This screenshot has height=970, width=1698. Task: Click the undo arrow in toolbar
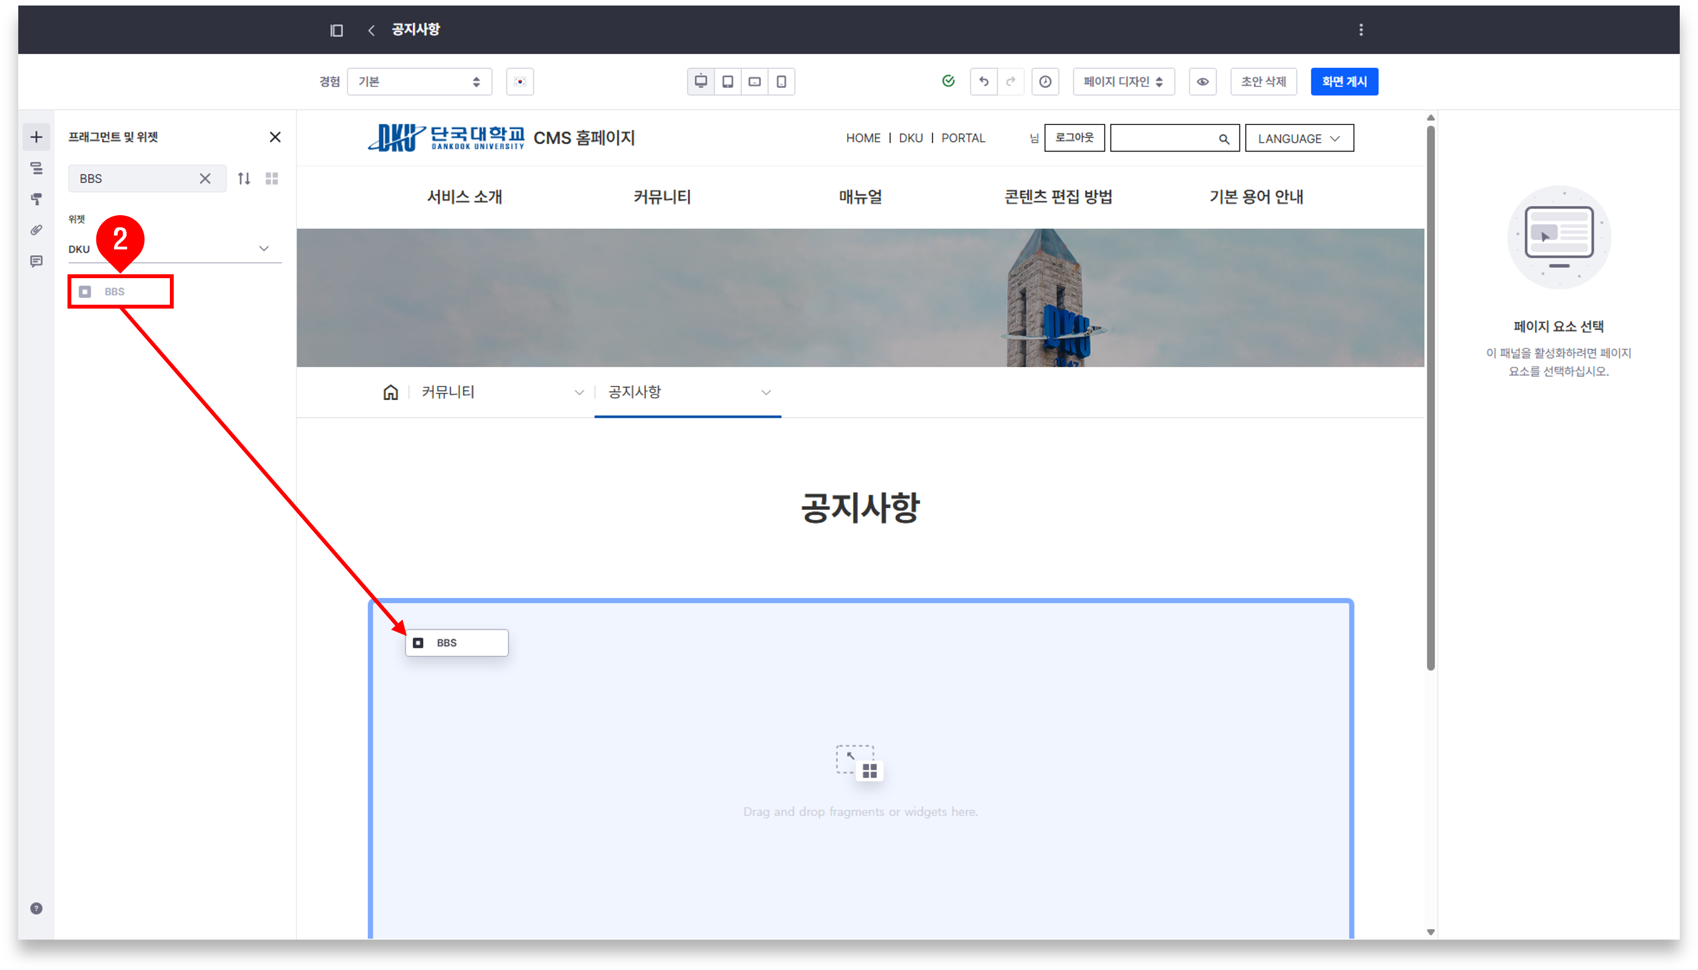(x=983, y=81)
